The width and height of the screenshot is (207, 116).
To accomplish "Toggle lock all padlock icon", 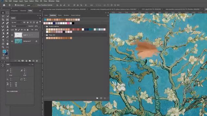I will 27,30.
